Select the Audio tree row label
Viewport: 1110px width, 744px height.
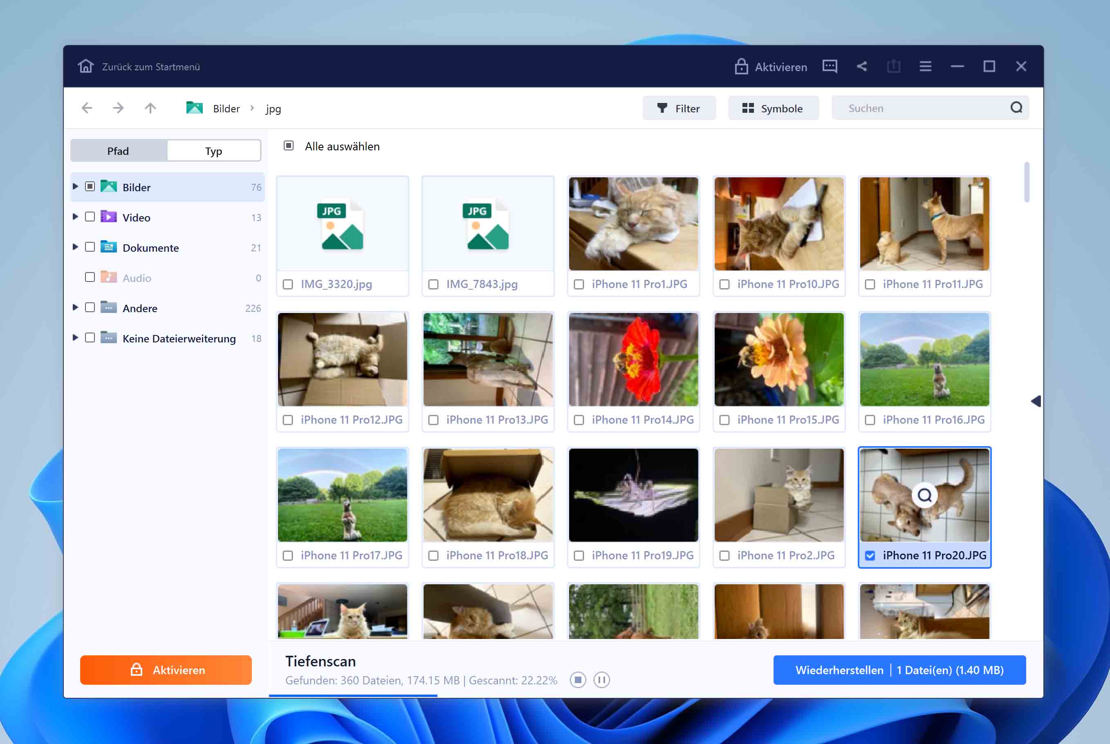137,278
